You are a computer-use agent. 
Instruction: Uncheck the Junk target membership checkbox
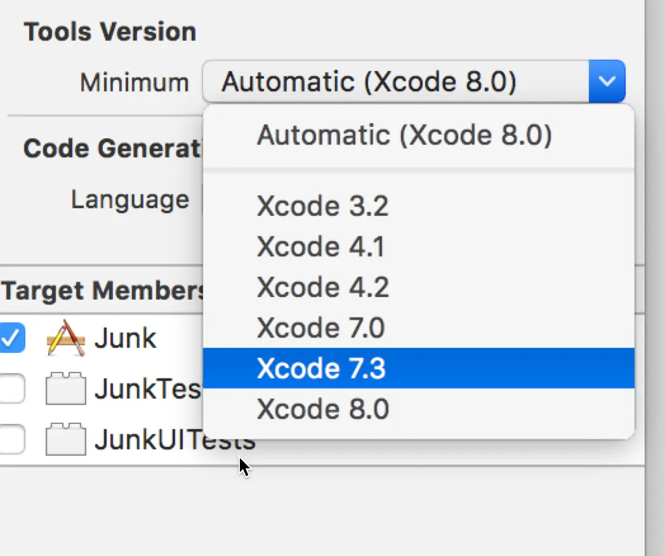click(x=12, y=338)
